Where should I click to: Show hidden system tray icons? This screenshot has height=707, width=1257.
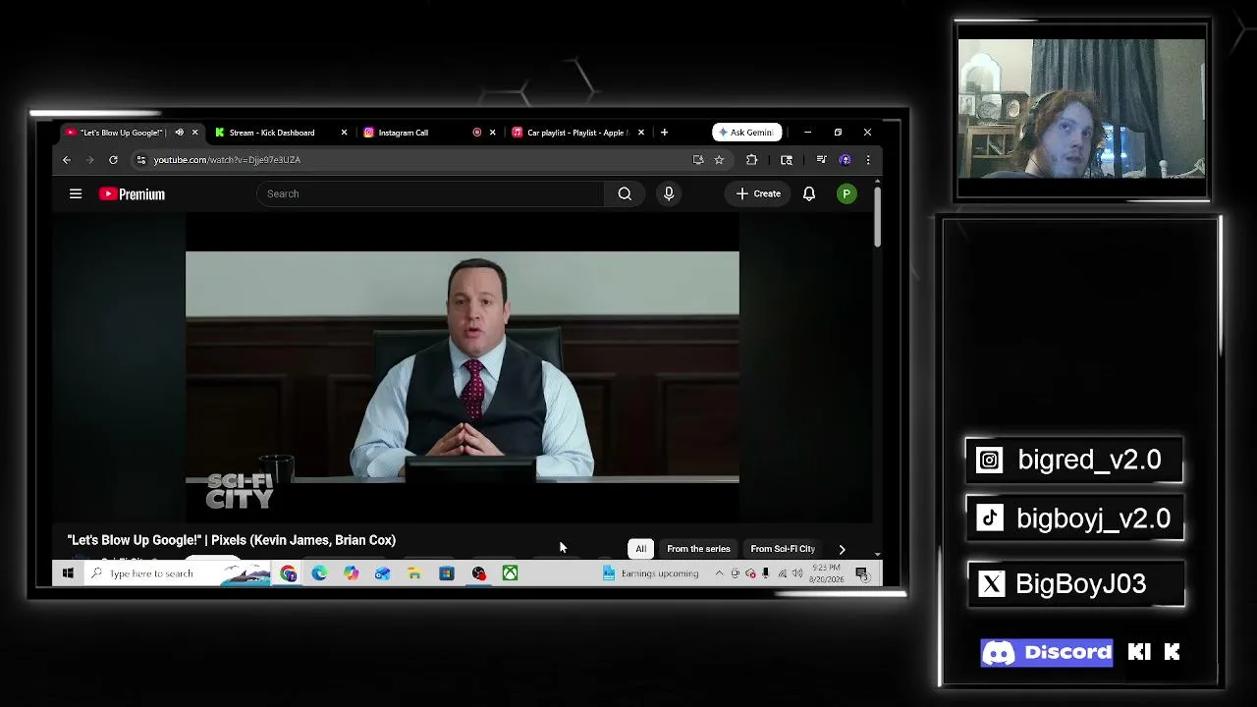[x=719, y=573]
